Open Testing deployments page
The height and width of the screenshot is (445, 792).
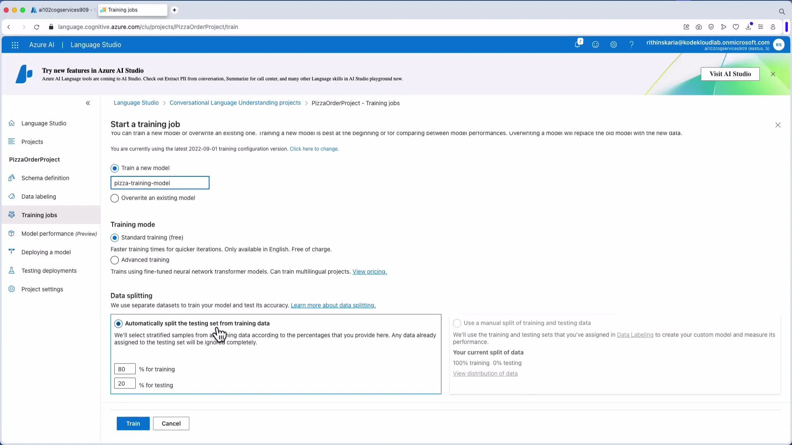tap(49, 270)
